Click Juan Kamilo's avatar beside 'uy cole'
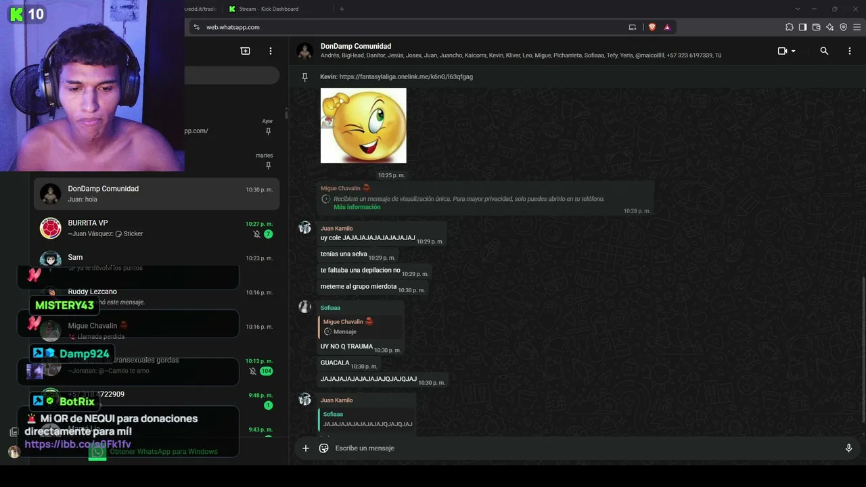 pos(305,228)
